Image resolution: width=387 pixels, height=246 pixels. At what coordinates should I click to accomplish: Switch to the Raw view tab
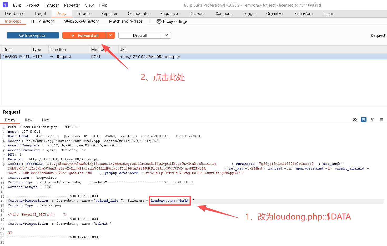[x=29, y=120]
